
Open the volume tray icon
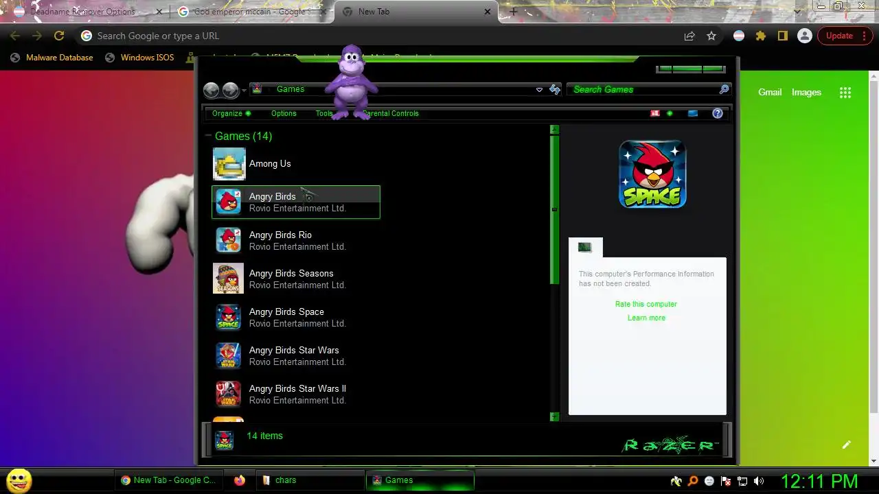pyautogui.click(x=759, y=481)
